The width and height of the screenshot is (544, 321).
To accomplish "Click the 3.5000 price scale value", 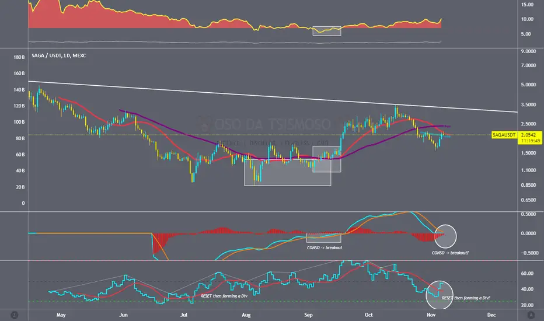I will click(528, 105).
